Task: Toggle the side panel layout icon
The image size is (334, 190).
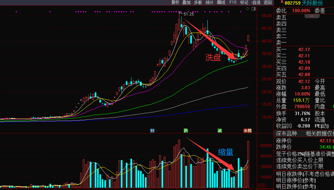Action: click(x=254, y=9)
